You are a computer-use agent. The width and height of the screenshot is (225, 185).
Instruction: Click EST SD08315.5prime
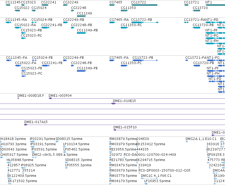coord(57,142)
